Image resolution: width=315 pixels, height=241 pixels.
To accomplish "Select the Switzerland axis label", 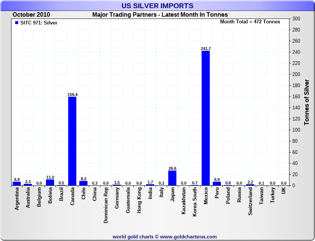I will (250, 201).
